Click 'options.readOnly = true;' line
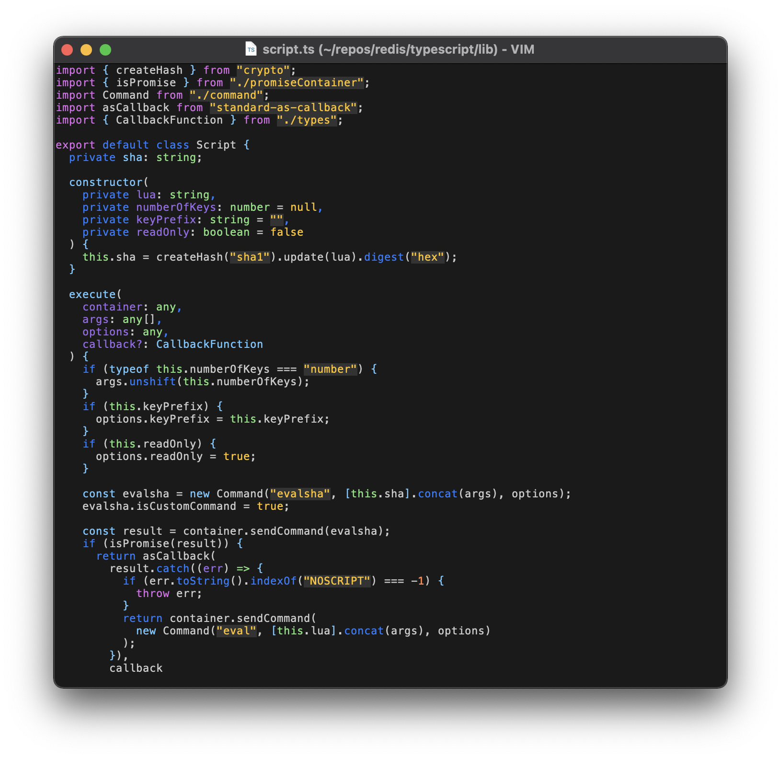 click(x=176, y=457)
